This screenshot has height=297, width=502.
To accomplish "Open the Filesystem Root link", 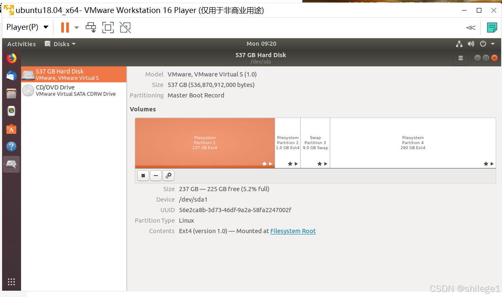I will coord(293,231).
